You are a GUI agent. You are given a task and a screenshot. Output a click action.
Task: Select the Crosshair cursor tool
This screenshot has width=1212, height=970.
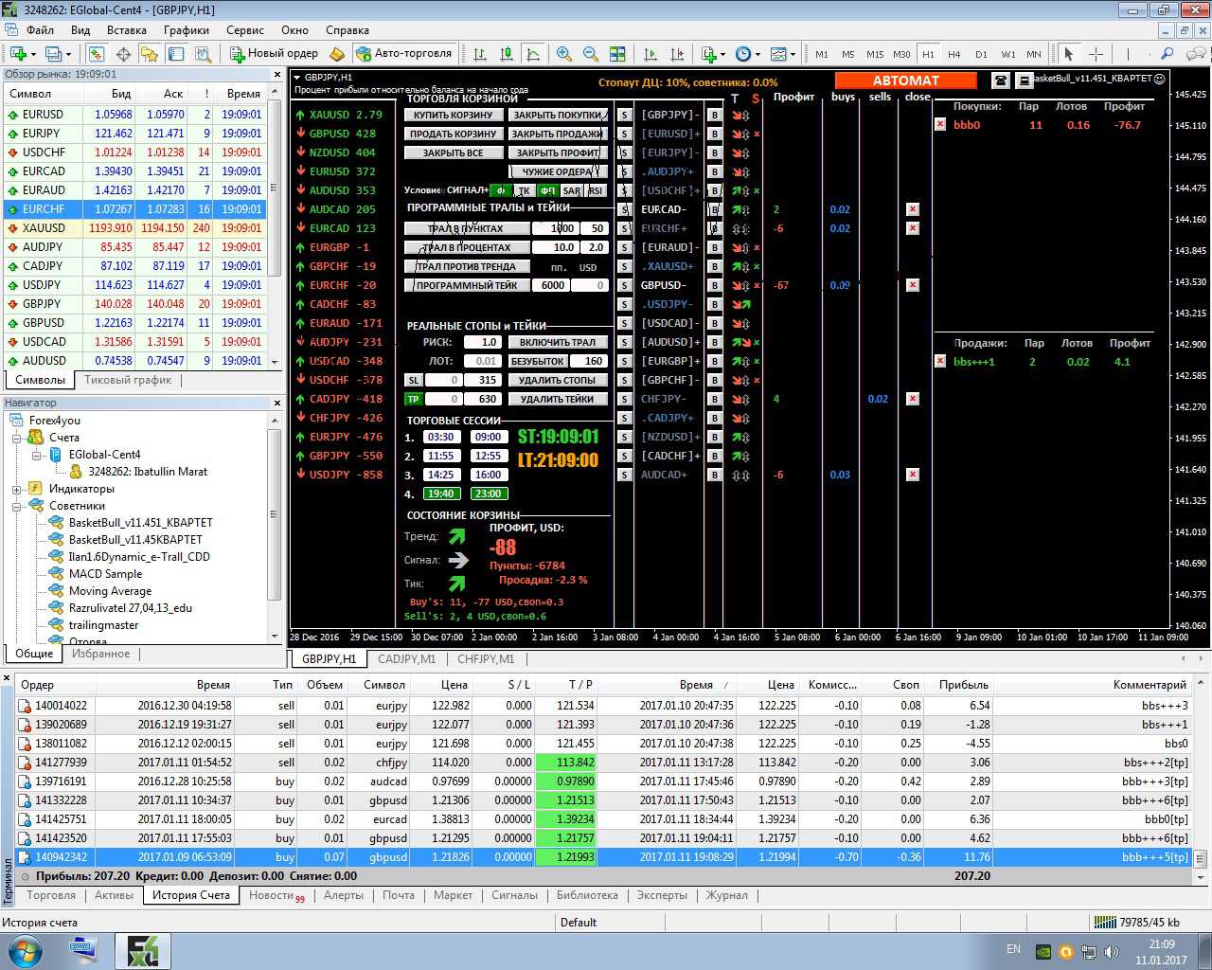[1096, 54]
